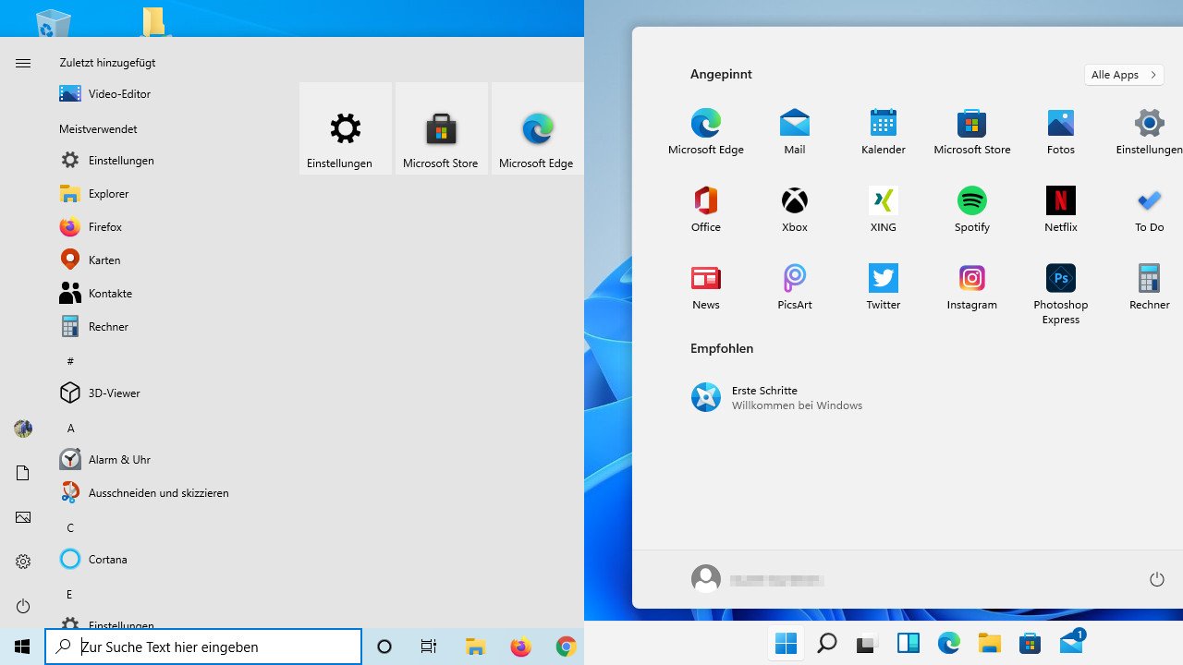Expand the Windows 10 start menu sidebar

(22, 63)
